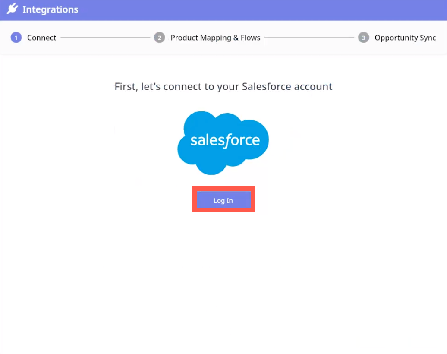
Task: Click the Integrations header title
Action: click(50, 9)
